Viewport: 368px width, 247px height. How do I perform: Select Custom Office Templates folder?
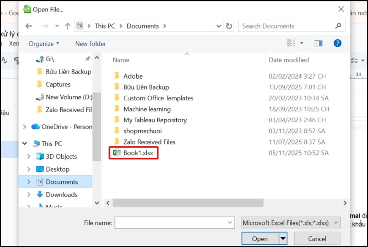(154, 98)
